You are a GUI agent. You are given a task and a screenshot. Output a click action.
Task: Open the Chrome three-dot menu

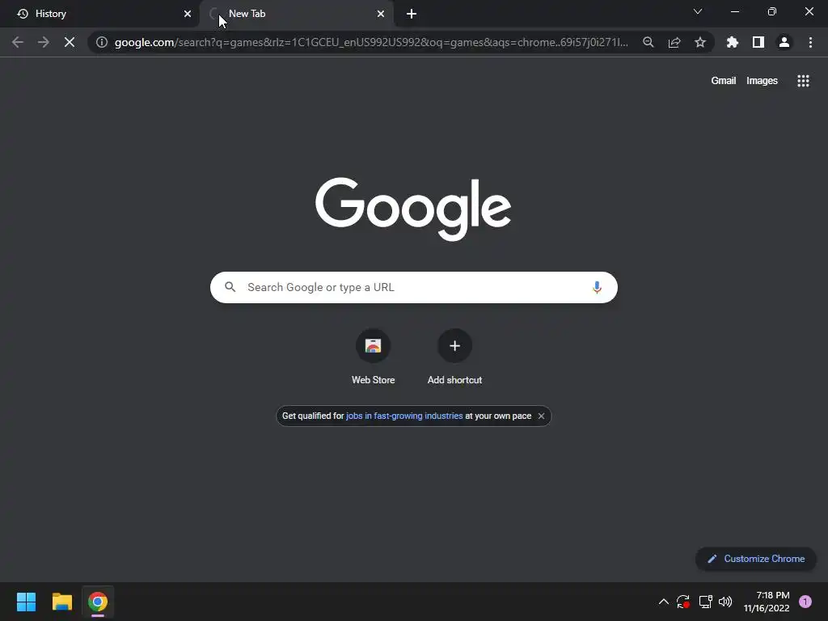click(810, 42)
